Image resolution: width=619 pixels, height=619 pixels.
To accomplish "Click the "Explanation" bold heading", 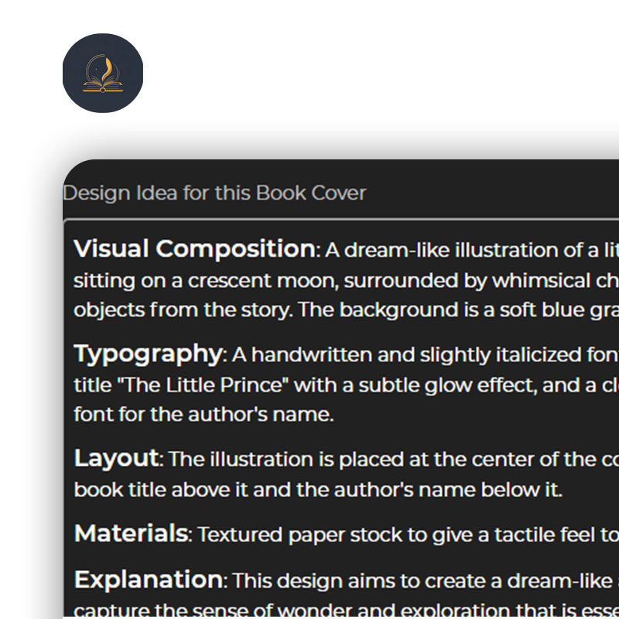I will coord(149,580).
